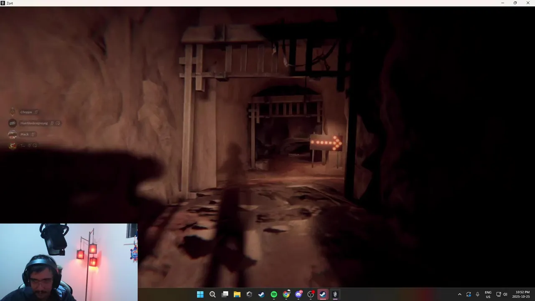Click Choppa's avatar in voice overlay
Image resolution: width=535 pixels, height=301 pixels.
tap(13, 112)
